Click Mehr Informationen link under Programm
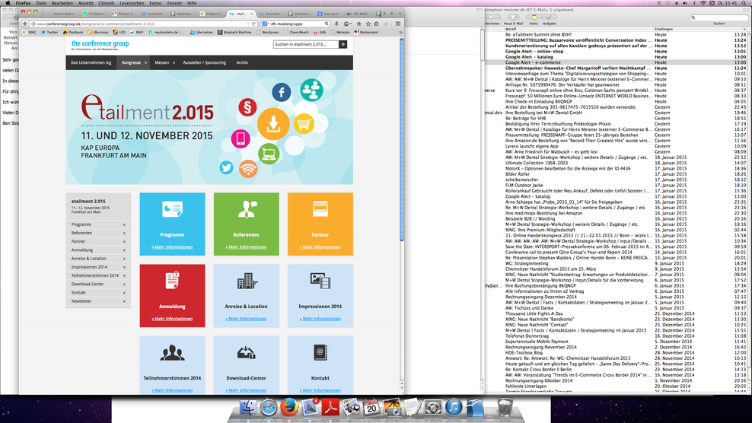Screen dimensions: 752x423 click(172, 247)
